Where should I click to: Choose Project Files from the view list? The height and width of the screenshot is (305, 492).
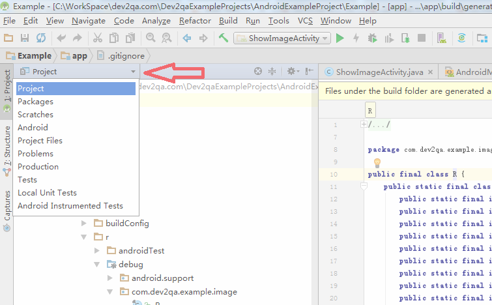40,141
